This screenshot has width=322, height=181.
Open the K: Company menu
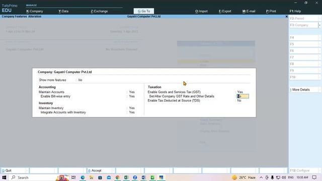35,11
